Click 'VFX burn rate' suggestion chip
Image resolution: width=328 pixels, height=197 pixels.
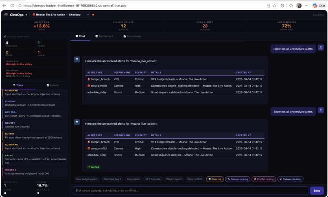coord(153,179)
